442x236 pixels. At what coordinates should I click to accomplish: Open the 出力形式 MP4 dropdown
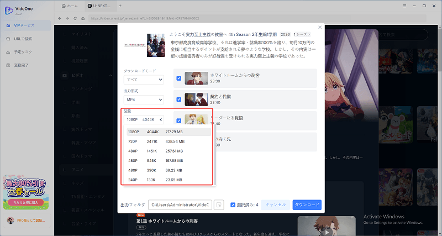pos(144,99)
